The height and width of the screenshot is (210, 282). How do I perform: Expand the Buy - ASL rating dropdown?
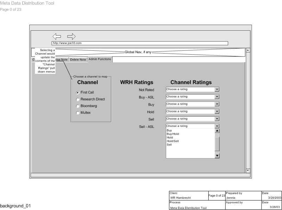coord(217,97)
